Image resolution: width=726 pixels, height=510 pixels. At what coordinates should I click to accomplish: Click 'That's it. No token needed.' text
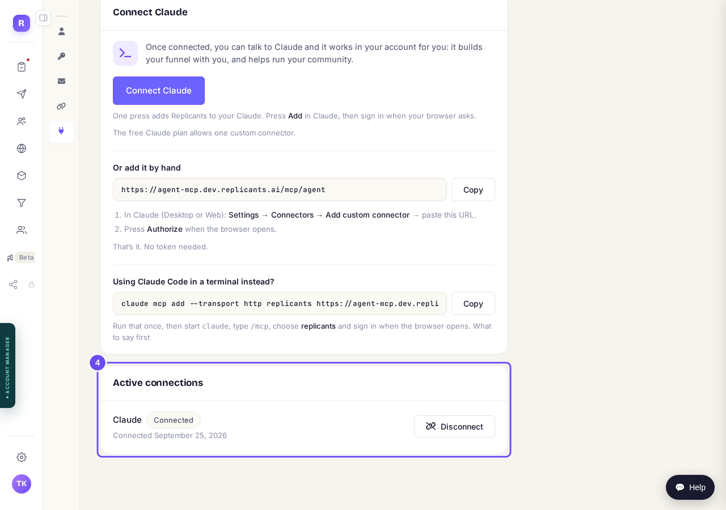pyautogui.click(x=161, y=246)
